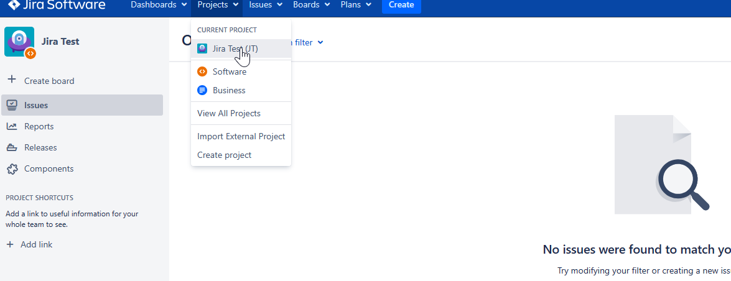Select Jira Test (JT) current project
Screen dimensions: 731x281
click(241, 48)
